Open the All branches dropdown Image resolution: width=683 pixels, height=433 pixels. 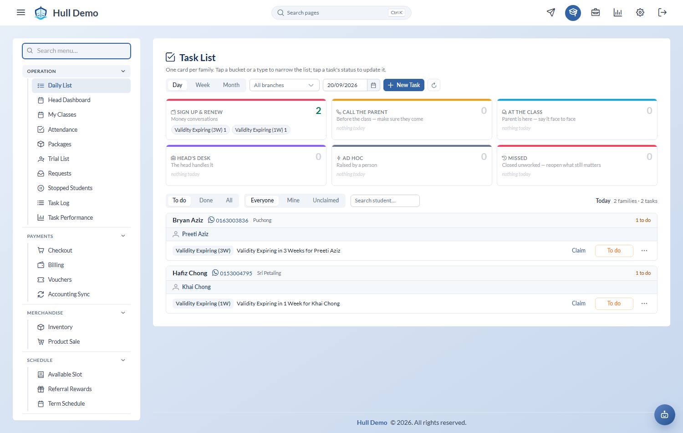point(284,85)
